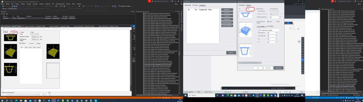Open the Отладка menu in Visual Studio
Image resolution: width=363 pixels, height=102 pixels.
(29, 4)
